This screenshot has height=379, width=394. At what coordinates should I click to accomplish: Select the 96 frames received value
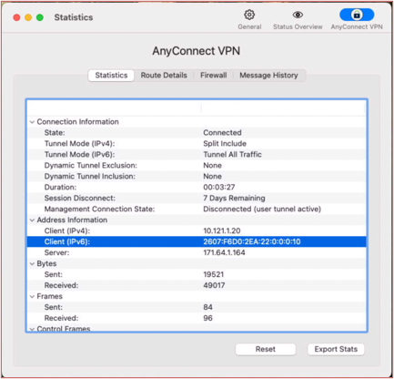coord(207,319)
